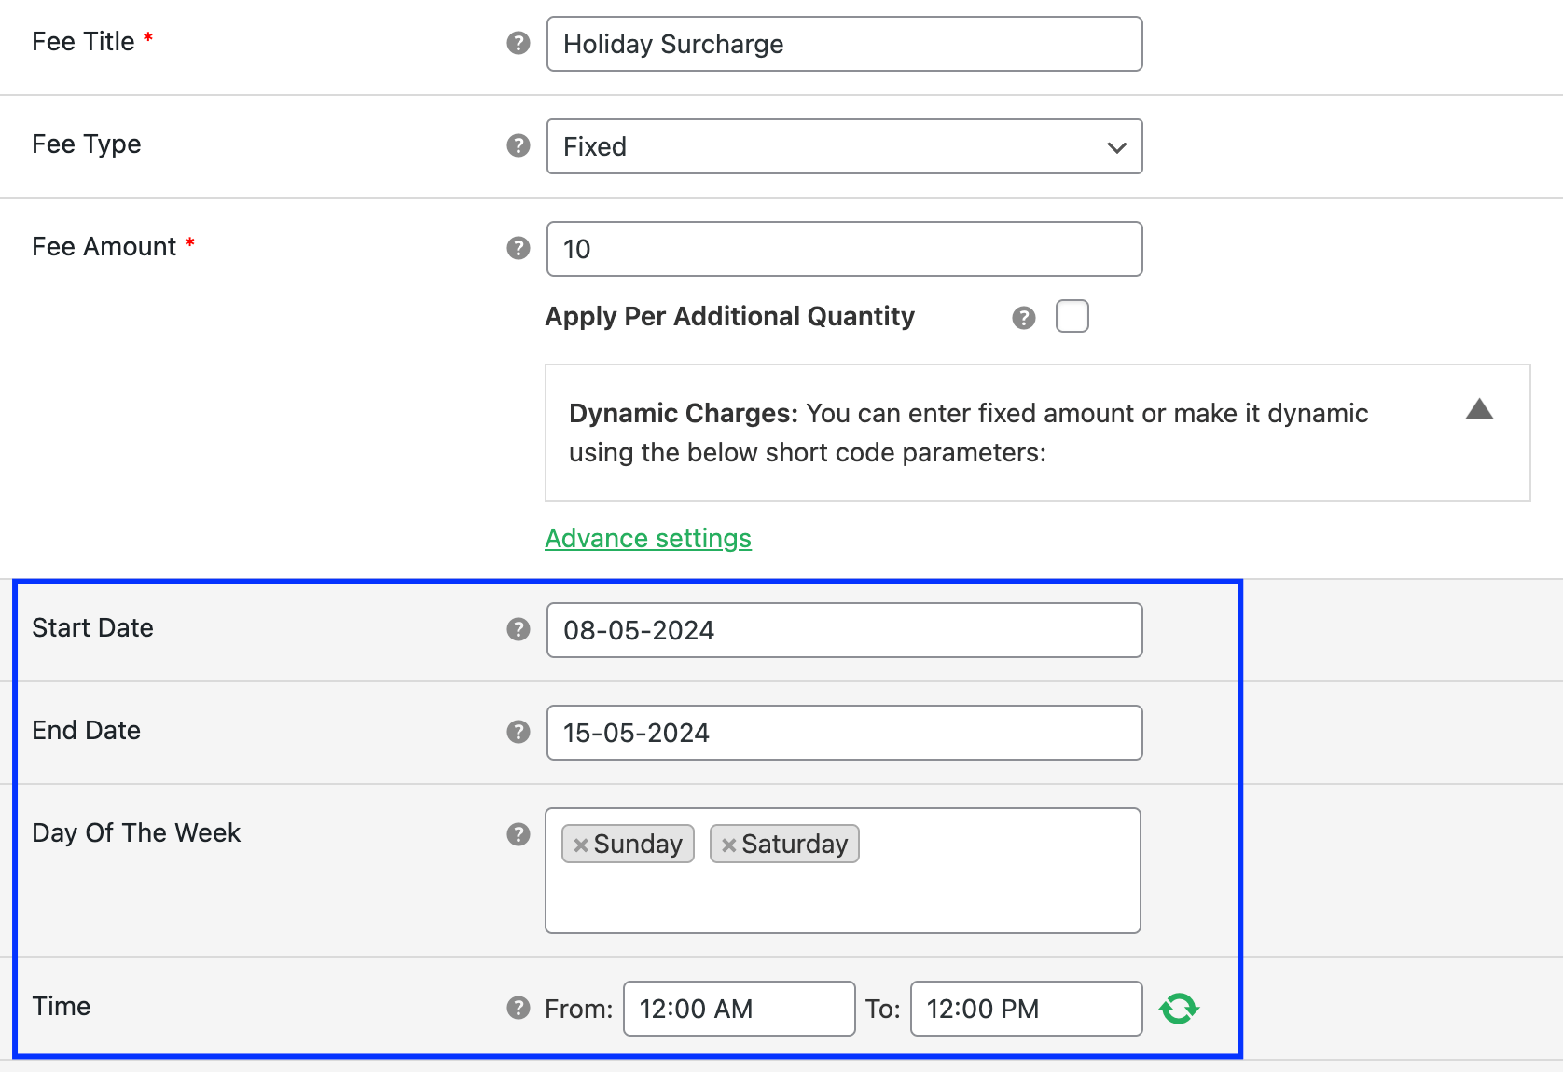
Task: Open the Fee Amount help tooltip
Action: pyautogui.click(x=518, y=248)
